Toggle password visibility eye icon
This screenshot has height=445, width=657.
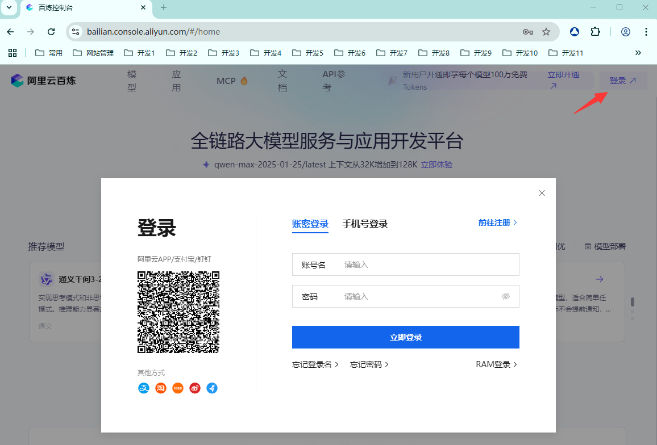coord(506,296)
